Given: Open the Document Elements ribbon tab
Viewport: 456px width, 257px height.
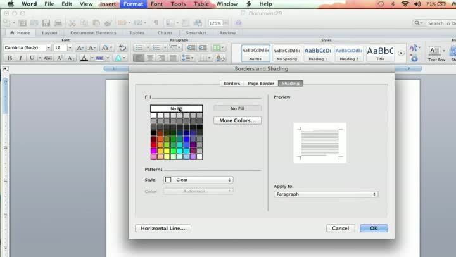Looking at the screenshot, I should [93, 32].
